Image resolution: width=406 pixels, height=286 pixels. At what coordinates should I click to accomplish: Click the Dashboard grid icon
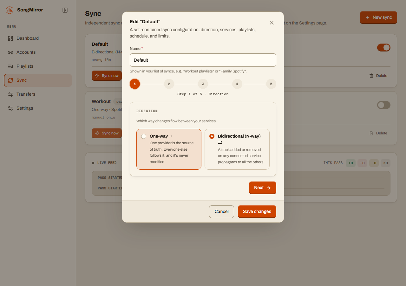[10, 38]
